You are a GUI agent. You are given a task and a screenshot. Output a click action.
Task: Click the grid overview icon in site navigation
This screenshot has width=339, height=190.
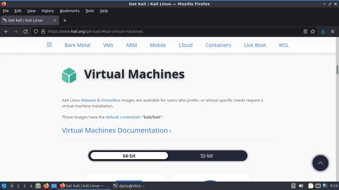[x=49, y=45]
